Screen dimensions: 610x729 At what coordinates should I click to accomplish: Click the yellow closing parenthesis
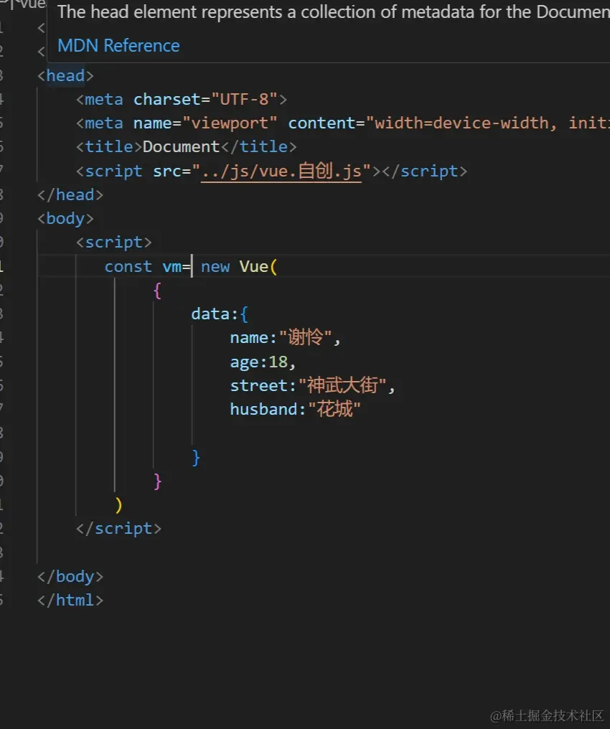118,505
